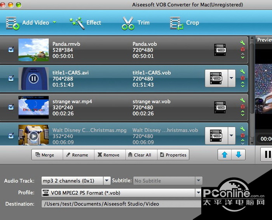Screen dimensions: 272x220
Task: Select the strange war.vob output name
Action: point(152,101)
